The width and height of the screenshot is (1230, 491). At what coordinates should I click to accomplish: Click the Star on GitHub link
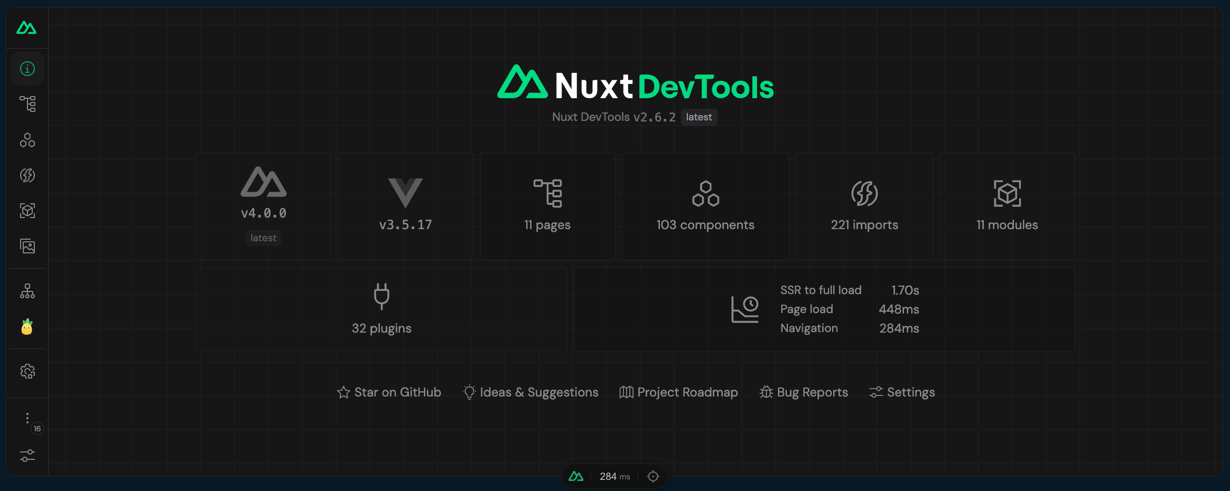point(389,392)
